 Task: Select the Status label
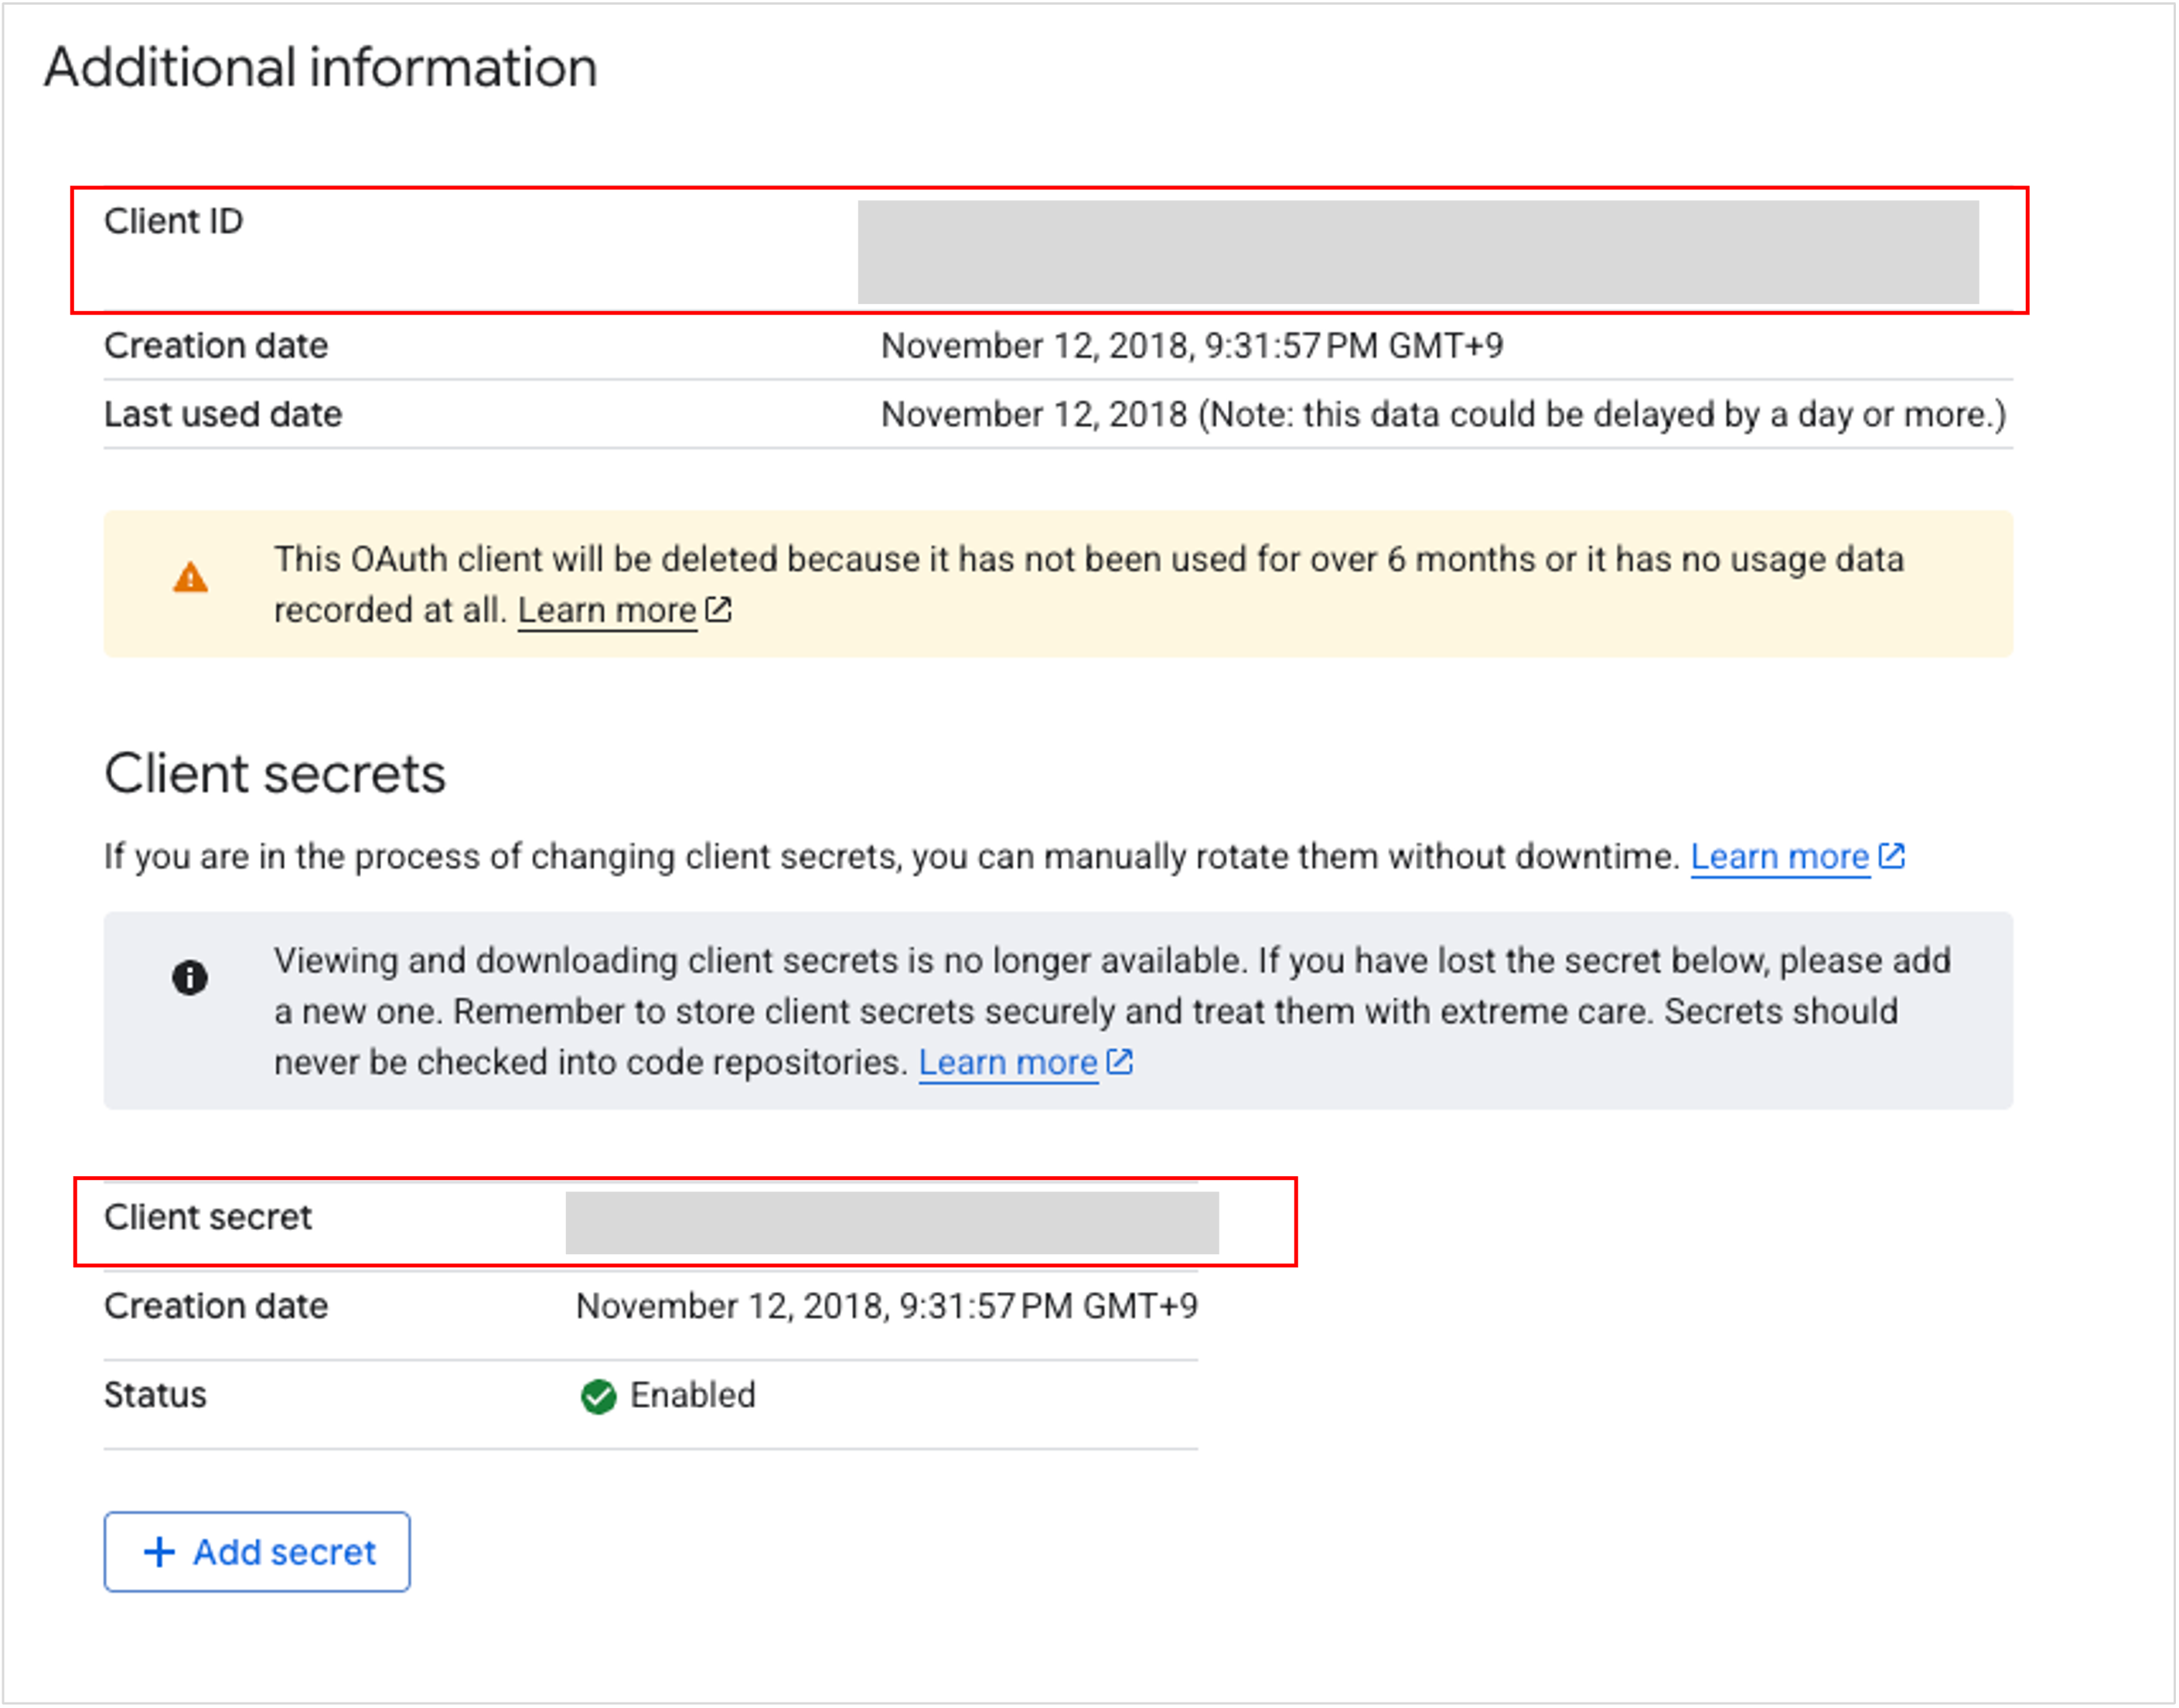(x=155, y=1395)
